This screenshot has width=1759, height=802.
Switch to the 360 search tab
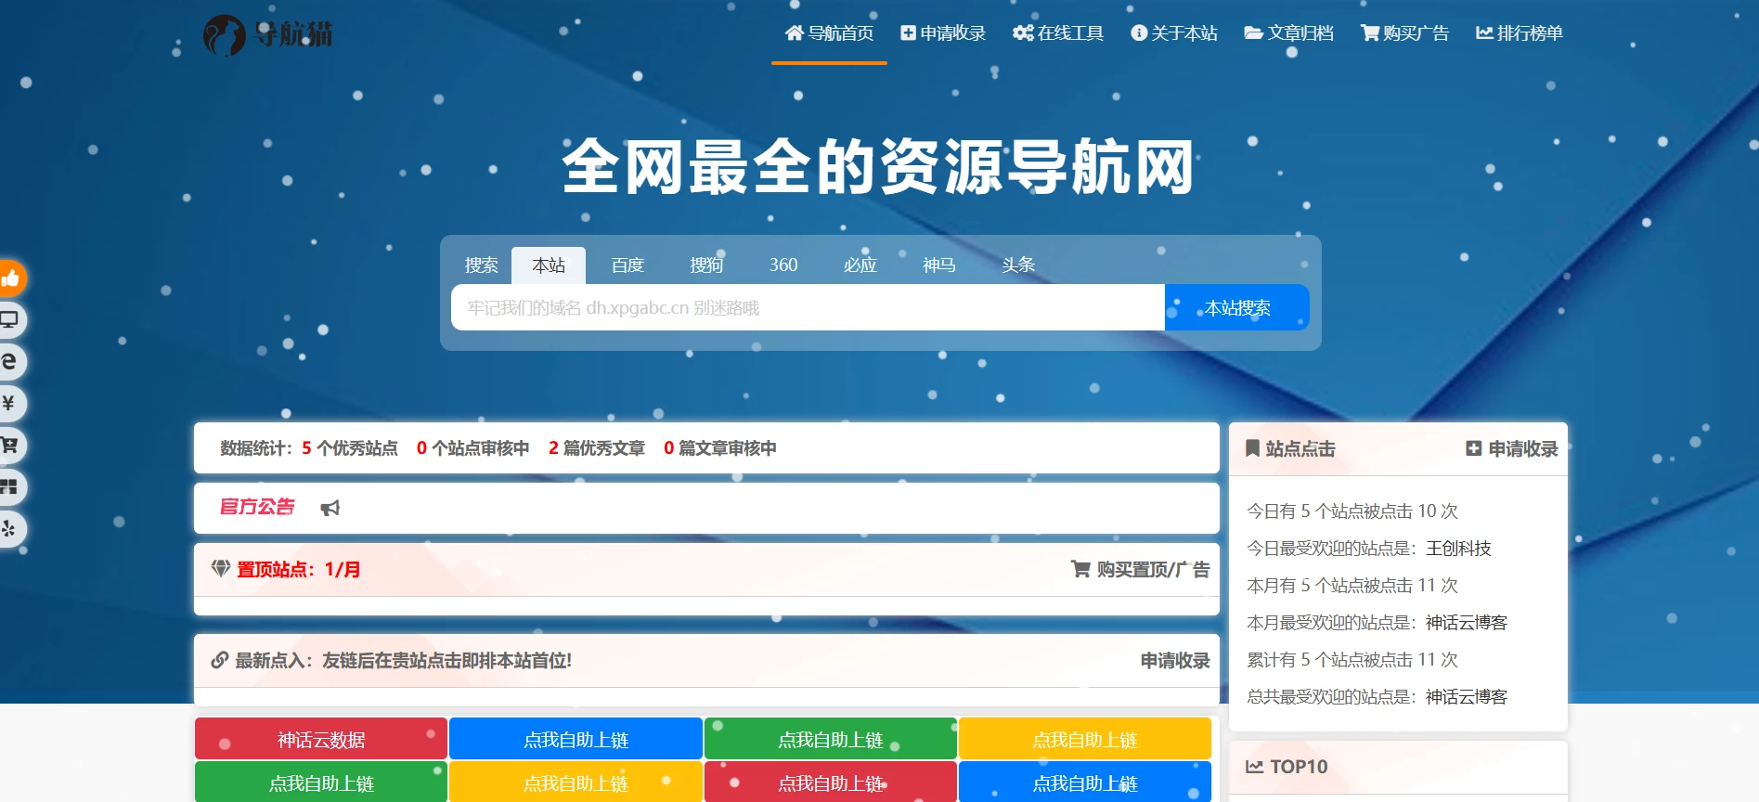783,265
